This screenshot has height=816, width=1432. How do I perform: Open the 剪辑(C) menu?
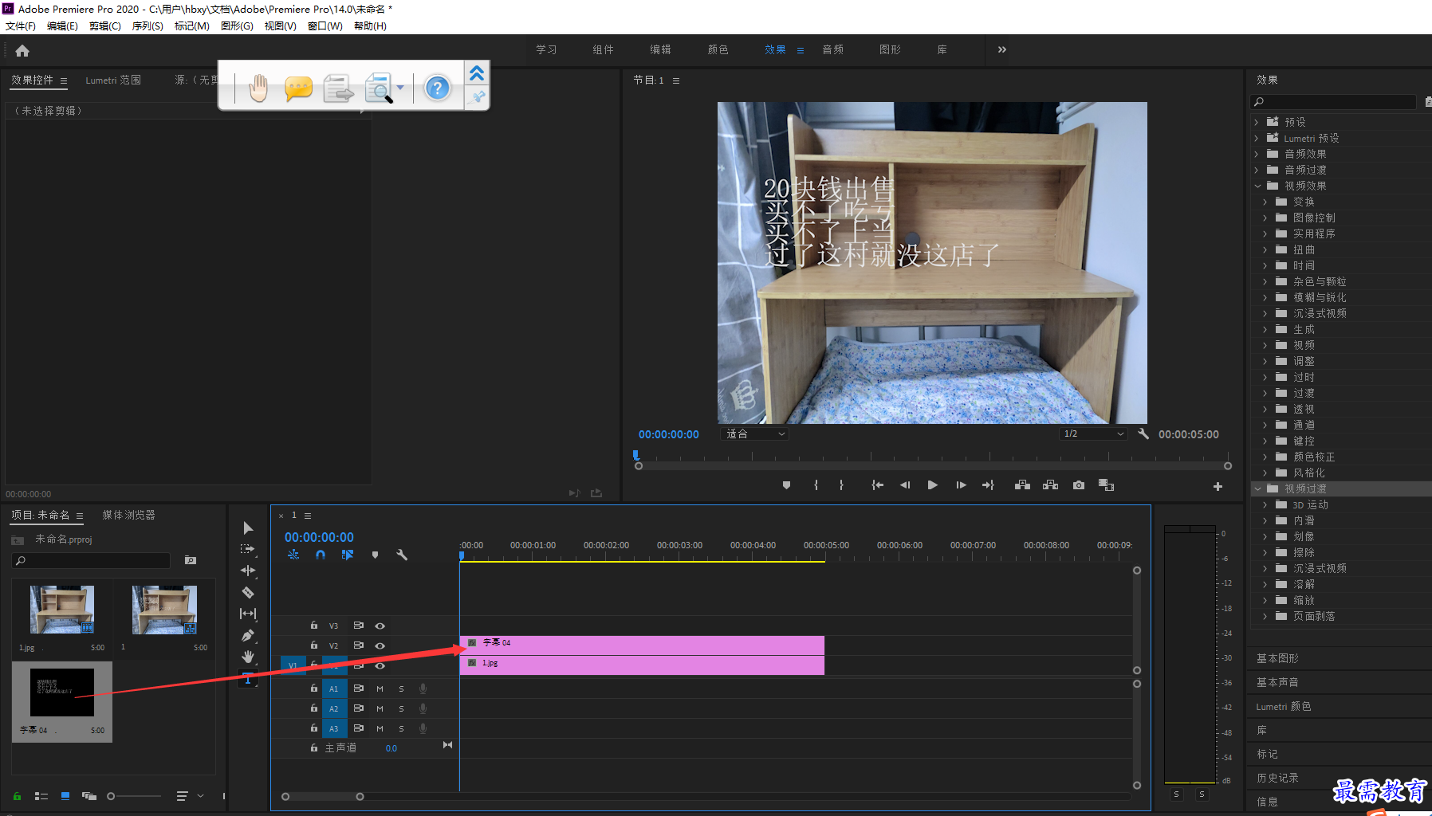point(105,25)
